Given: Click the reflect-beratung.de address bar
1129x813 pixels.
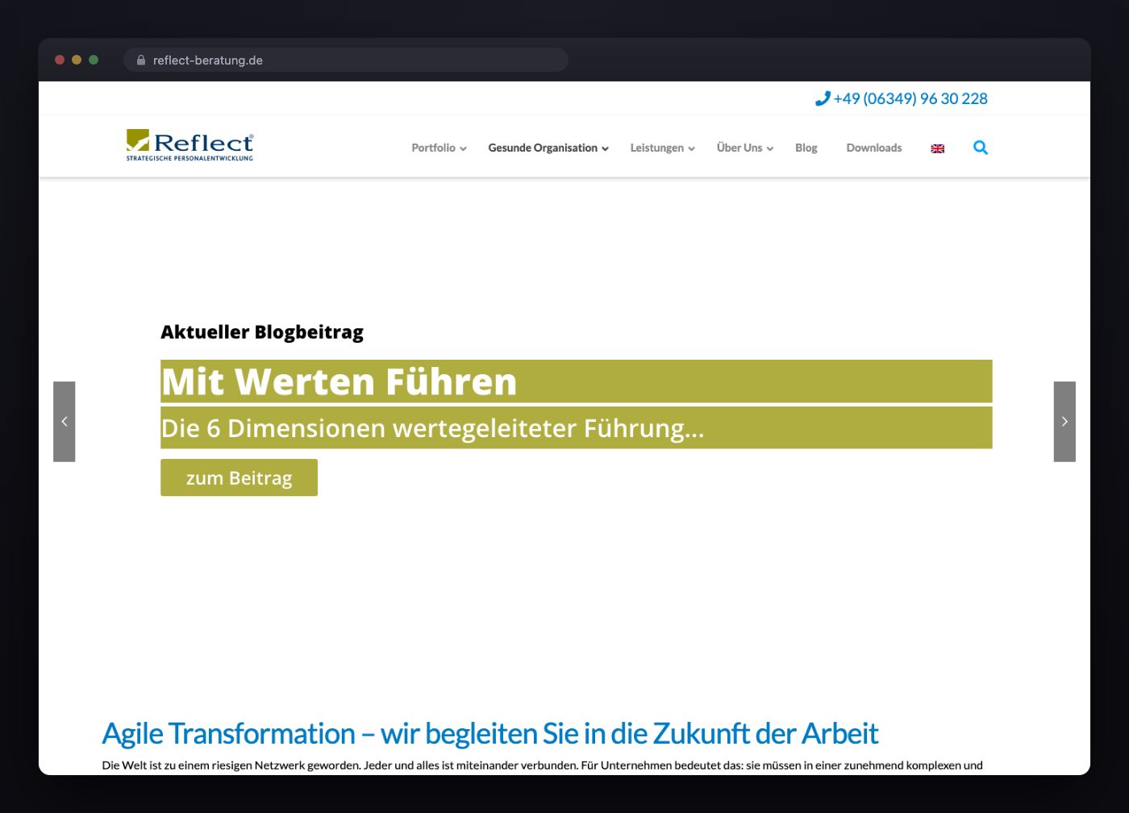Looking at the screenshot, I should tap(346, 60).
